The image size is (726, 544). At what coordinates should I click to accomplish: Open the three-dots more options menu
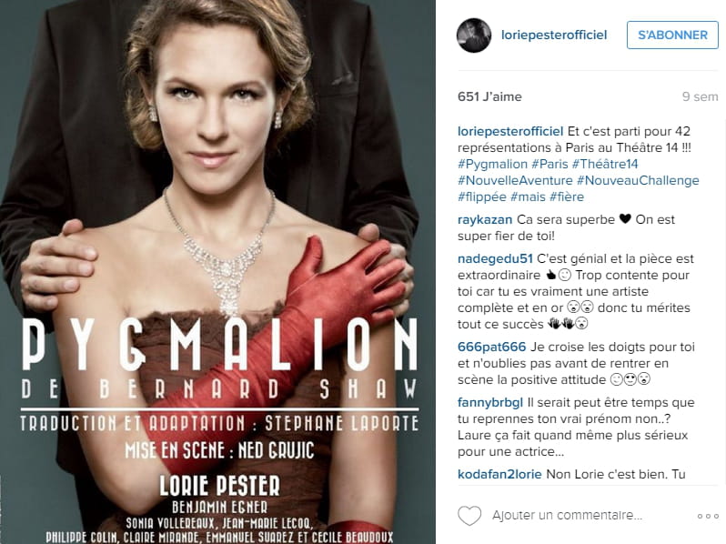708,516
